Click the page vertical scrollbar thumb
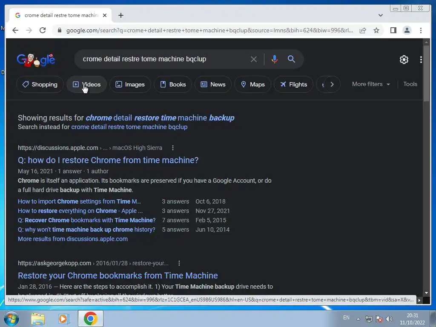This screenshot has width=436, height=327. point(426,74)
